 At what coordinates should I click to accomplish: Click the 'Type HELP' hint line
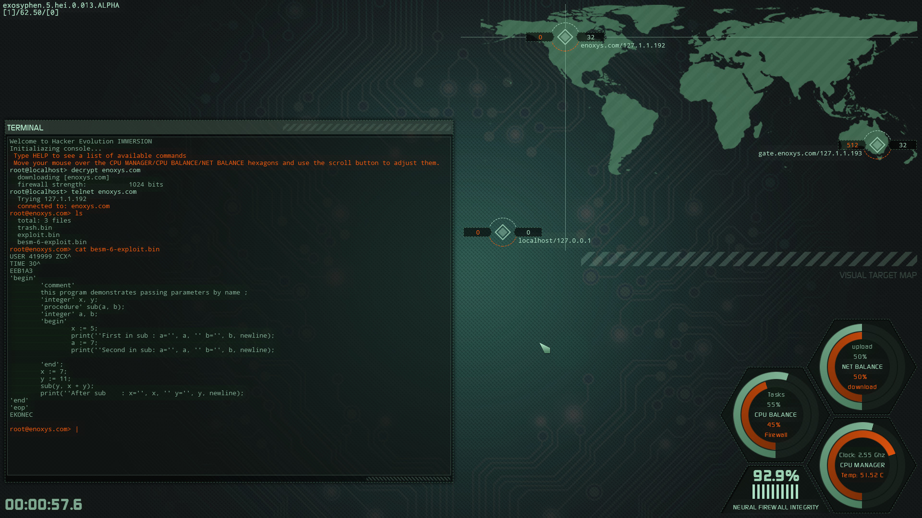pos(100,156)
